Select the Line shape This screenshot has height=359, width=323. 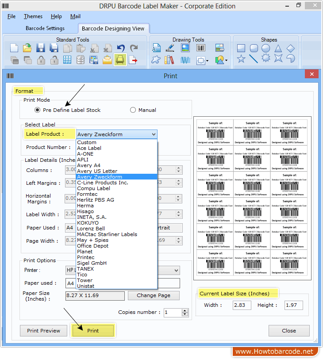tap(254, 59)
